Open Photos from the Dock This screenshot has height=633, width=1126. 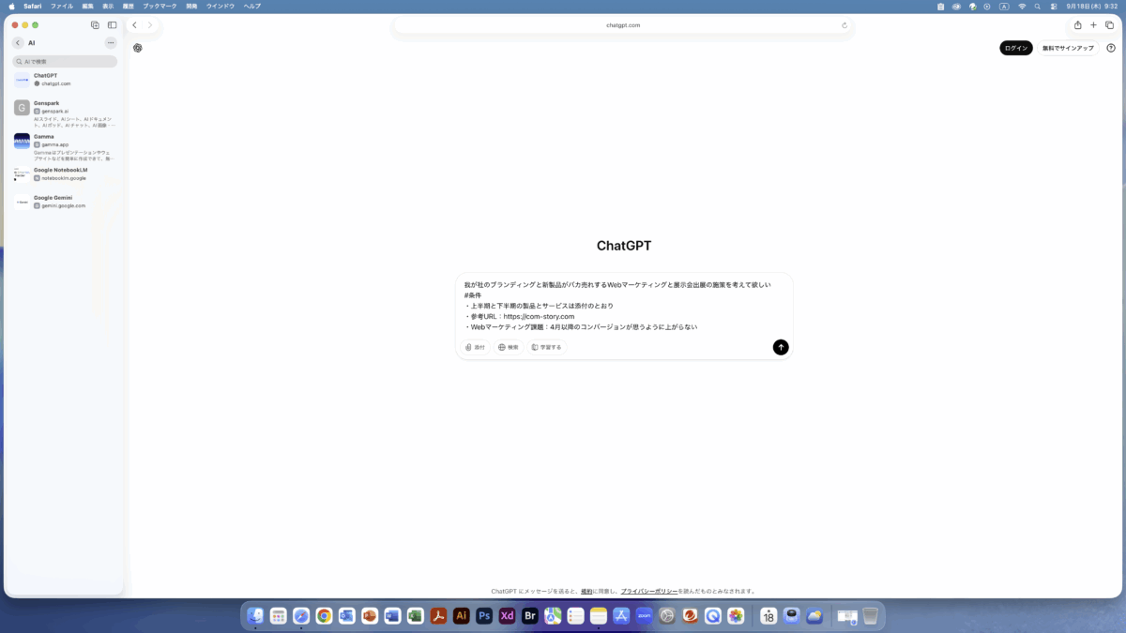point(736,616)
